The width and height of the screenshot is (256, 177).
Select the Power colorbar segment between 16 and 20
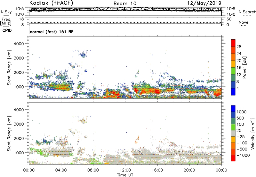pyautogui.click(x=233, y=64)
